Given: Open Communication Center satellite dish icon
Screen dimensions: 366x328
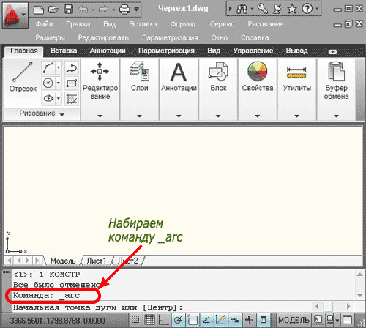Looking at the screenshot, I should click(277, 10).
